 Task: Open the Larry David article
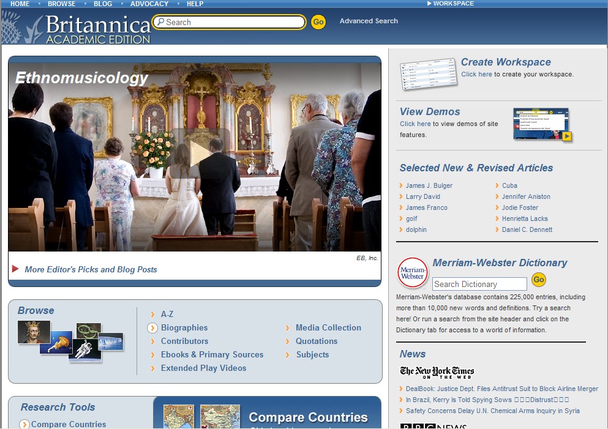coord(422,196)
